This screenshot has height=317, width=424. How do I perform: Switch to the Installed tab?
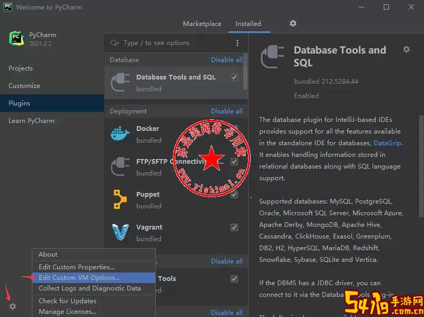(x=248, y=24)
